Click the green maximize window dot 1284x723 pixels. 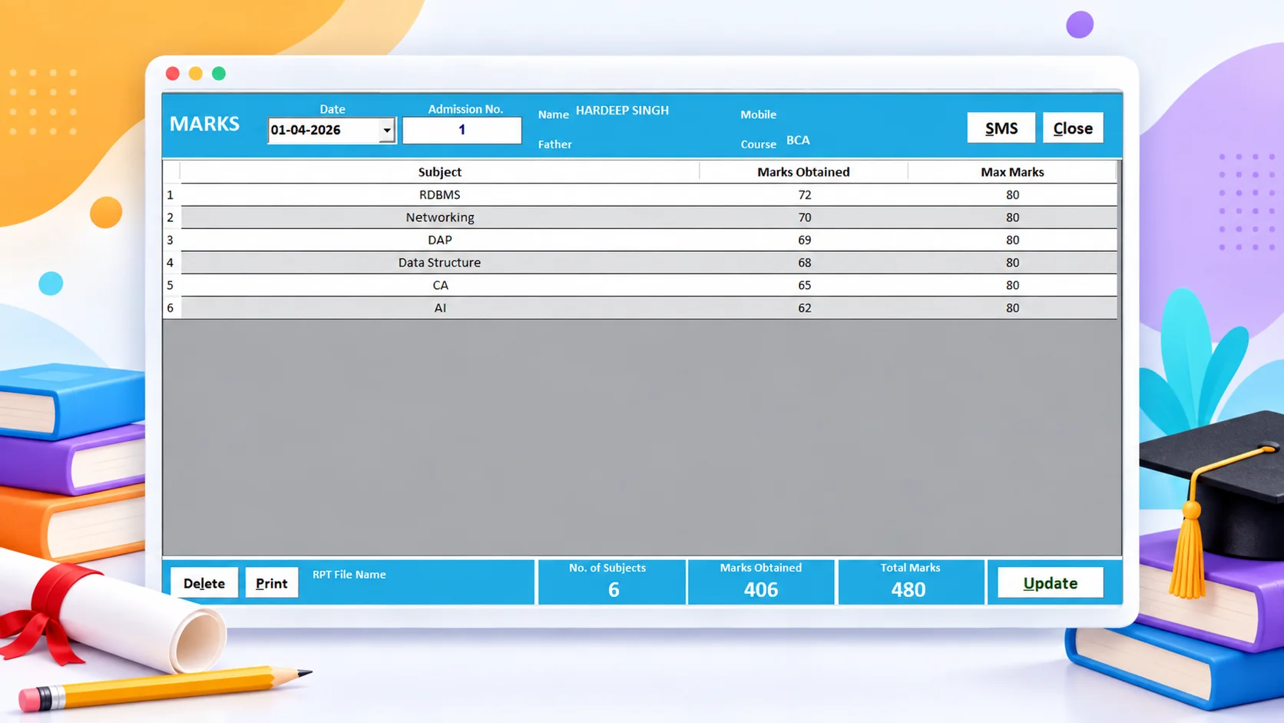point(219,74)
